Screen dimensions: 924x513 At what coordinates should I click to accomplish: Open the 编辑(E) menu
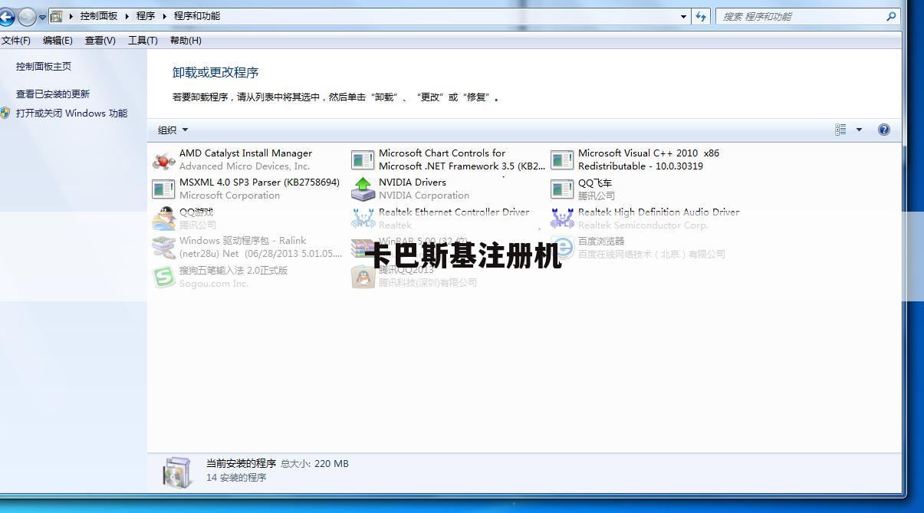58,40
